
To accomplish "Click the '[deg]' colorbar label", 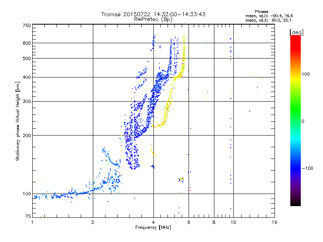I will [296, 32].
